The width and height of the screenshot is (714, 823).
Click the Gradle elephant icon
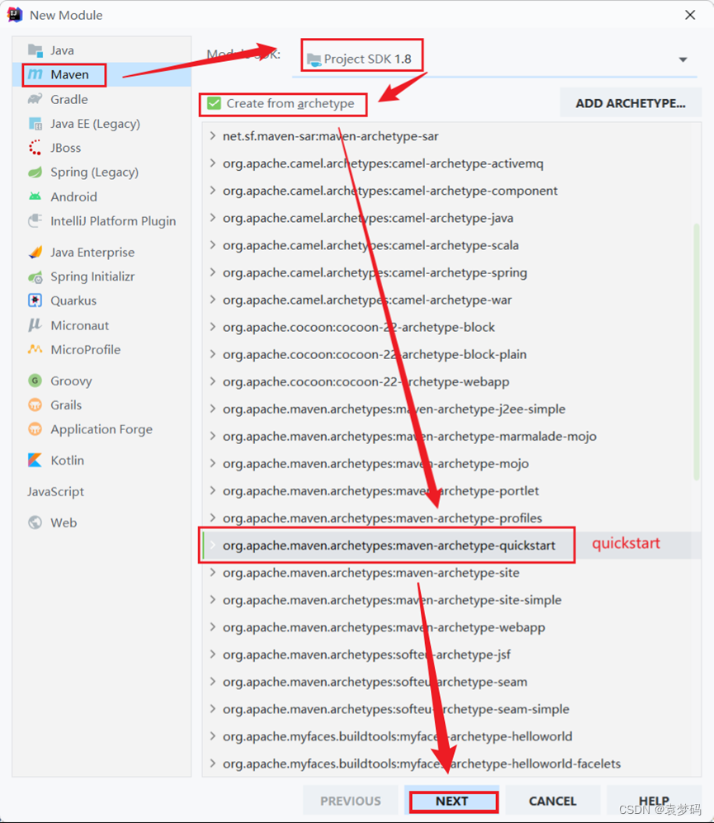[35, 99]
